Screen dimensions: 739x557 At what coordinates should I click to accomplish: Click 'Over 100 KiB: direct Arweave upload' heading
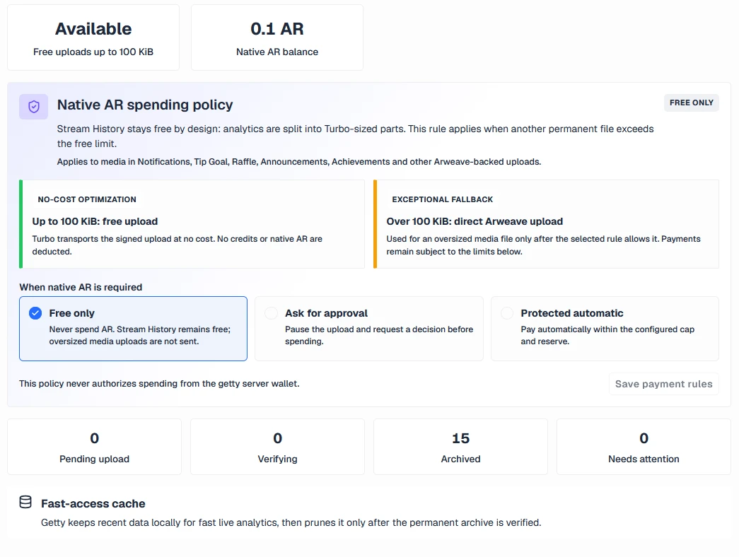click(x=475, y=221)
